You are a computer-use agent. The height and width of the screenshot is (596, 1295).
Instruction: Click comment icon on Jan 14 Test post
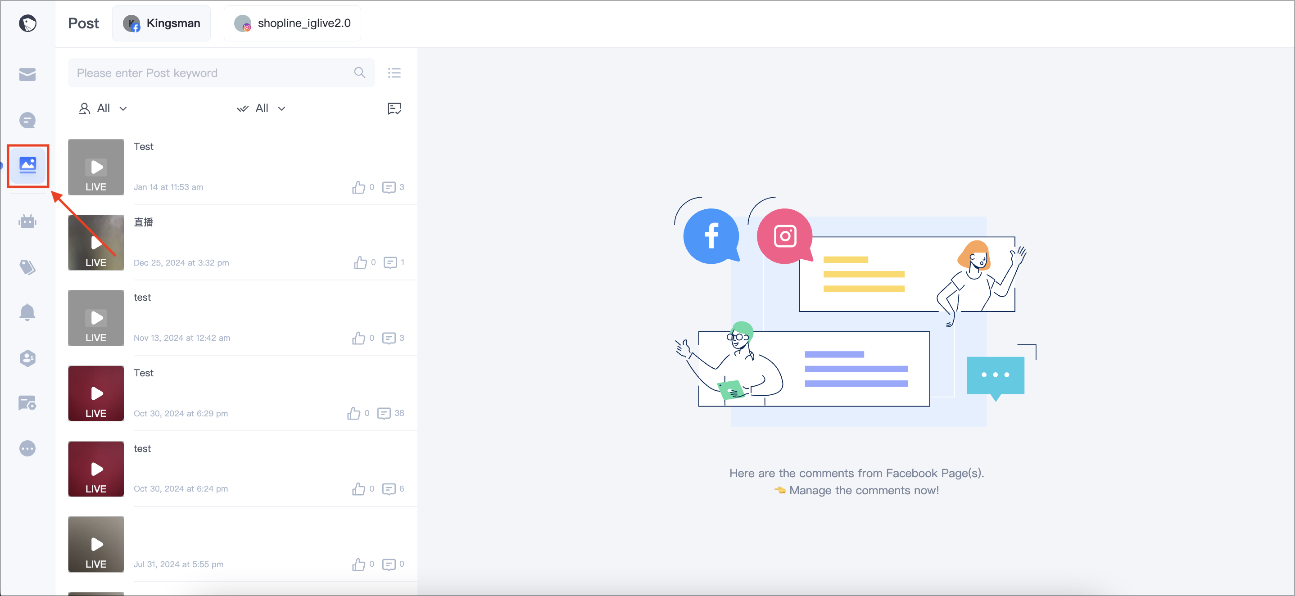389,187
